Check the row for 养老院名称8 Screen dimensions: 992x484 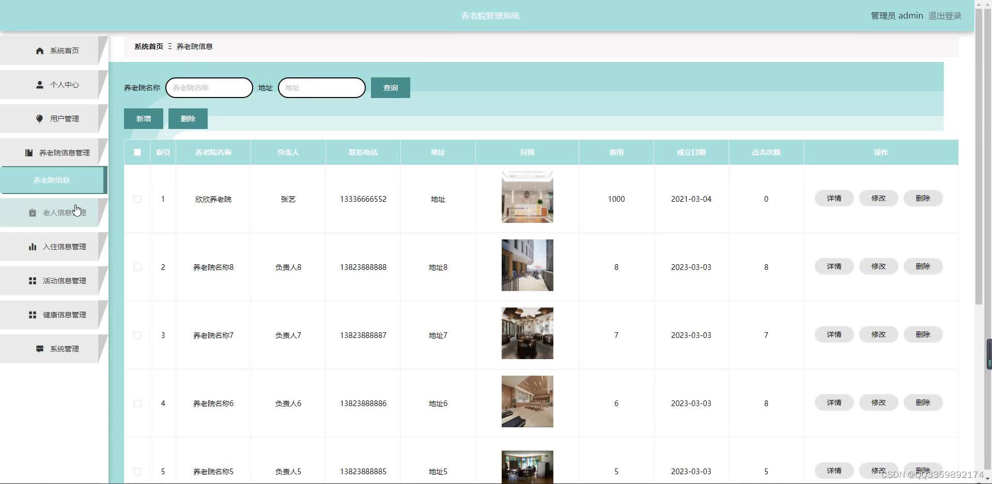(x=137, y=267)
